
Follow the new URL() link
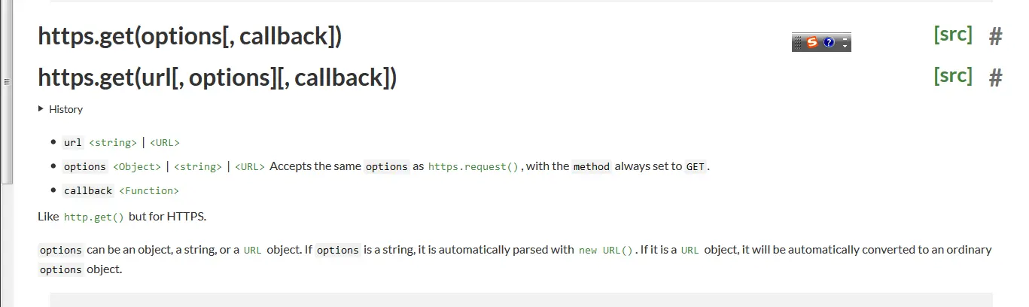pyautogui.click(x=606, y=250)
